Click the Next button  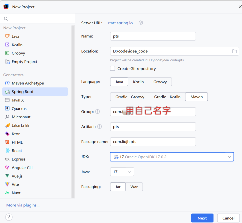pos(202,218)
